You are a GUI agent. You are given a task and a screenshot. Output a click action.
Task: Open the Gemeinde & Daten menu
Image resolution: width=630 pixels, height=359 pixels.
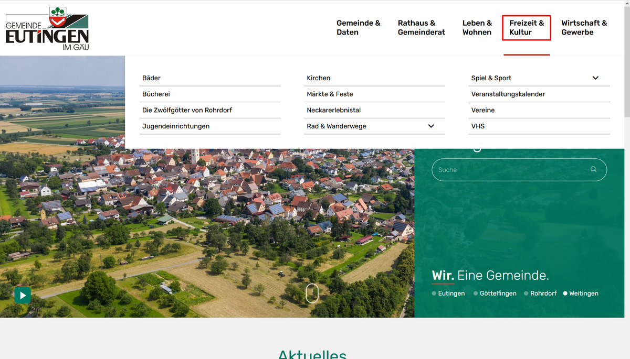[359, 28]
